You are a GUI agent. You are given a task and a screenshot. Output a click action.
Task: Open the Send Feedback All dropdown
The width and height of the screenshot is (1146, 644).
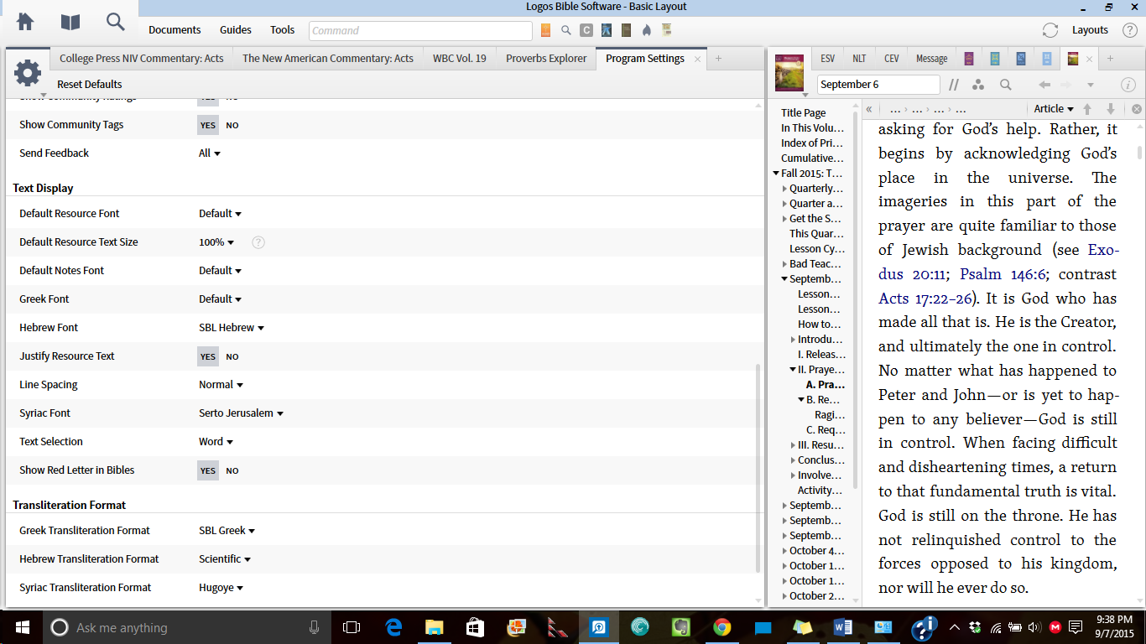(x=210, y=153)
